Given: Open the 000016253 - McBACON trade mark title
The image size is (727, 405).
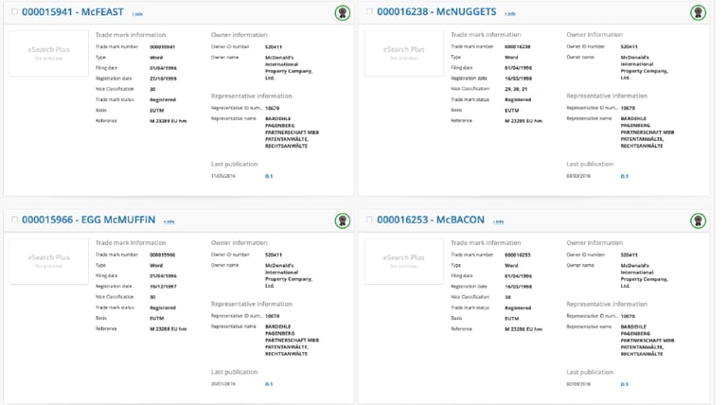Looking at the screenshot, I should point(431,220).
